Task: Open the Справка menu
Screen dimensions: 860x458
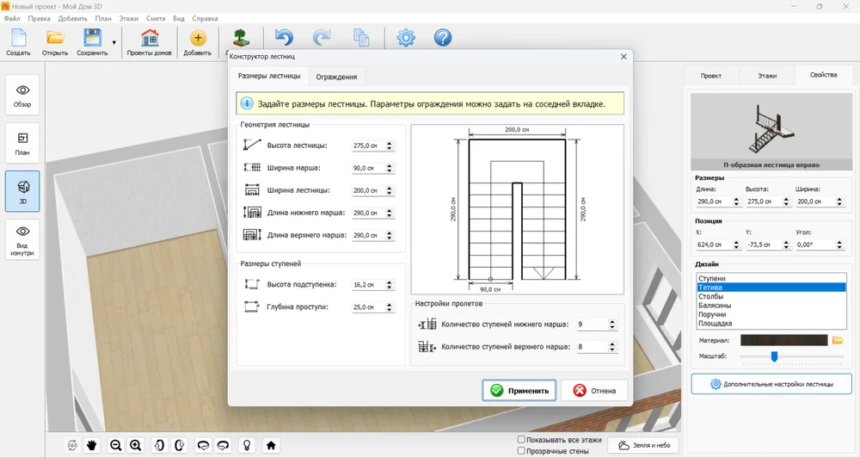Action: click(x=205, y=18)
